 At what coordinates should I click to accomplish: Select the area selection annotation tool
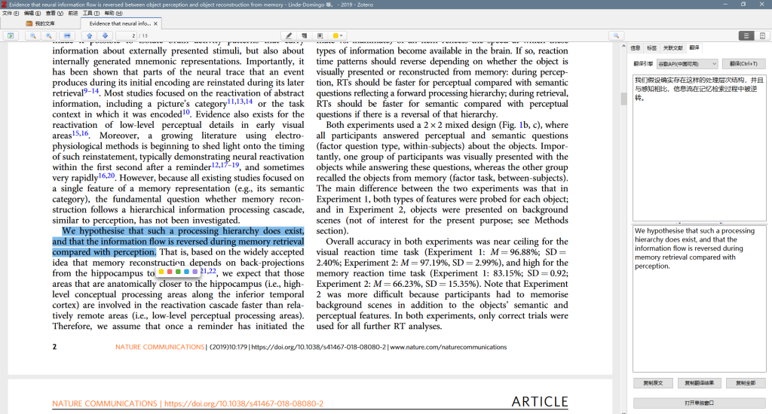[320, 35]
